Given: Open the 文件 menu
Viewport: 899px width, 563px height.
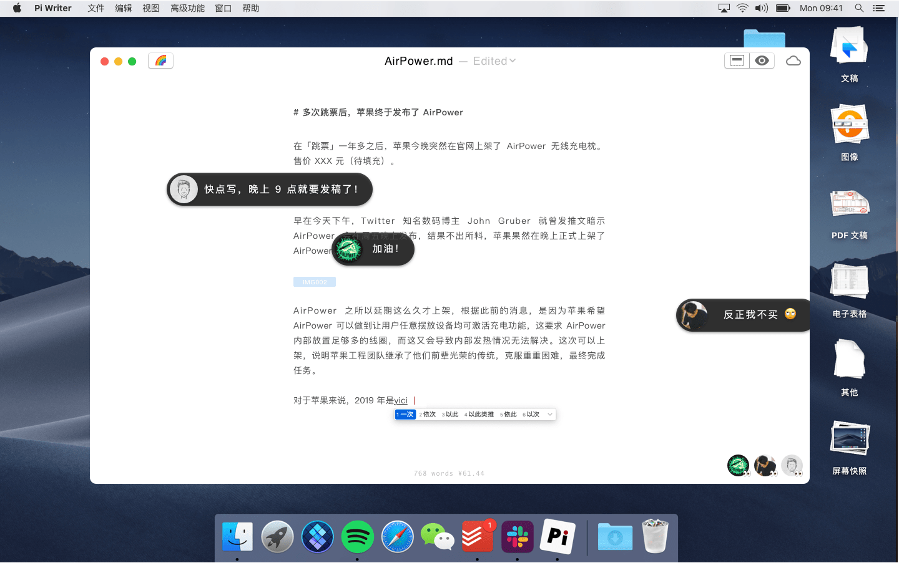Looking at the screenshot, I should (96, 8).
